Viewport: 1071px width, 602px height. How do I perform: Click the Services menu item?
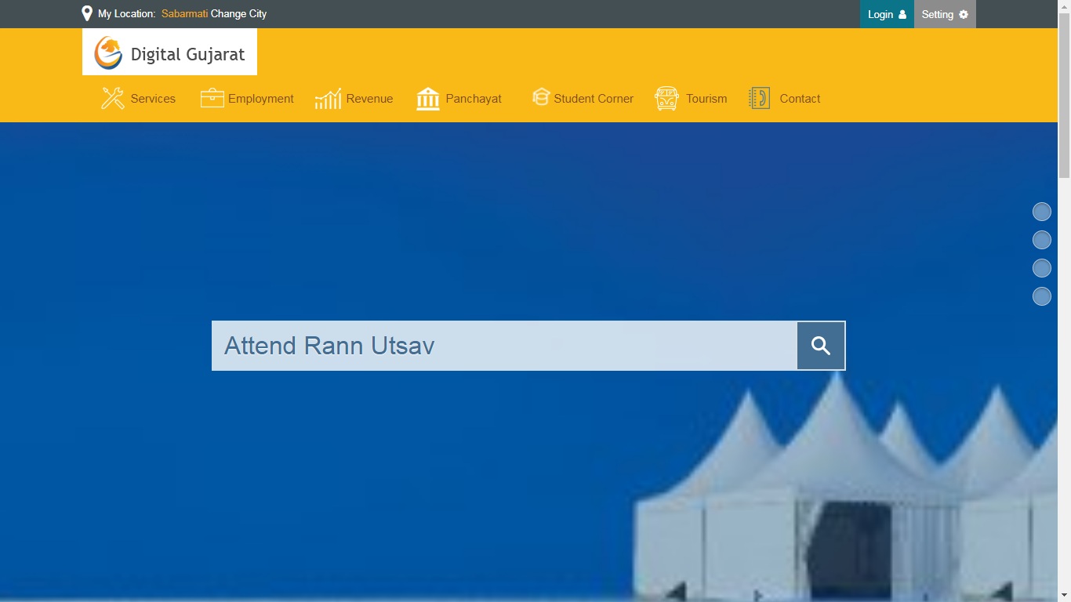(154, 98)
